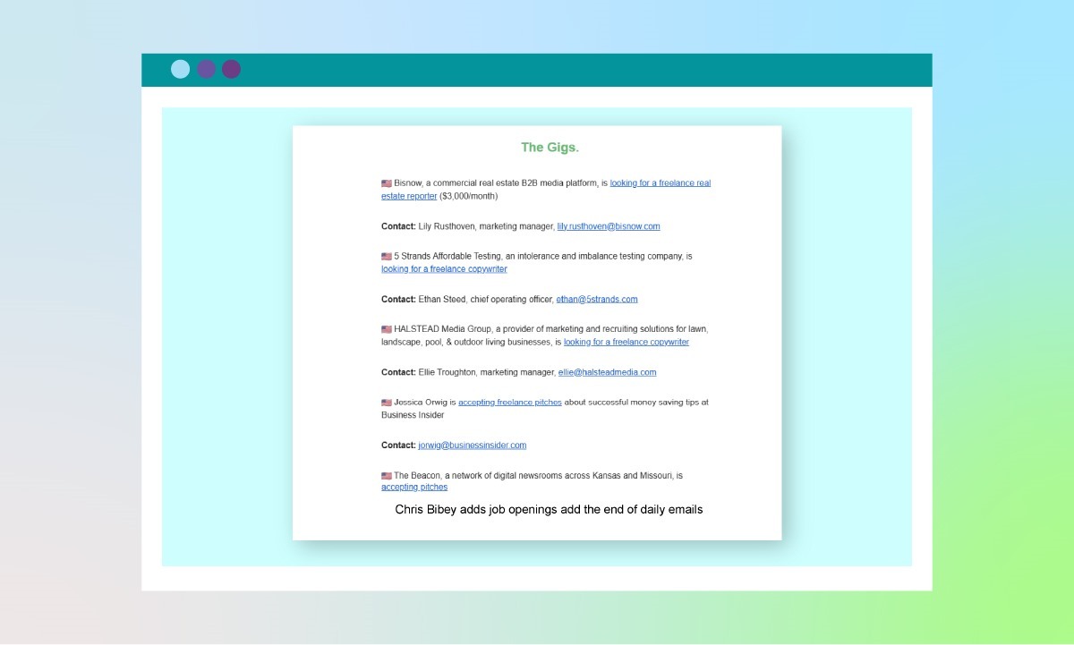Click the middle purple window dot
1074x645 pixels.
coord(207,69)
